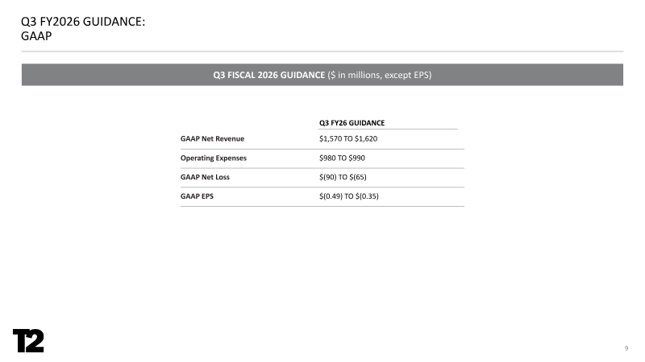
Task: Click the $(0.49) TO $(0.35) value
Action: tap(349, 196)
